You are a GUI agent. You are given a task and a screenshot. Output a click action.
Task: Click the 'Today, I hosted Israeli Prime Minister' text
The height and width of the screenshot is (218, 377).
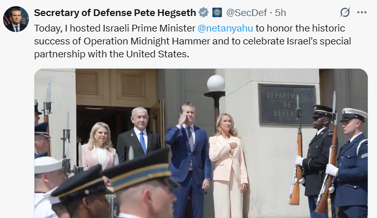[x=114, y=28]
